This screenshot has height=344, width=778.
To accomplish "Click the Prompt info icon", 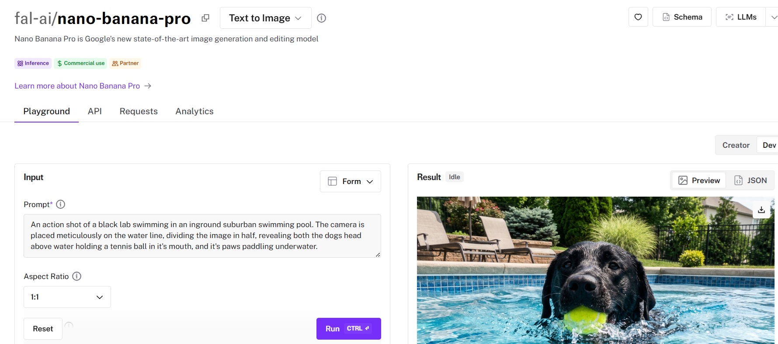I will [61, 204].
